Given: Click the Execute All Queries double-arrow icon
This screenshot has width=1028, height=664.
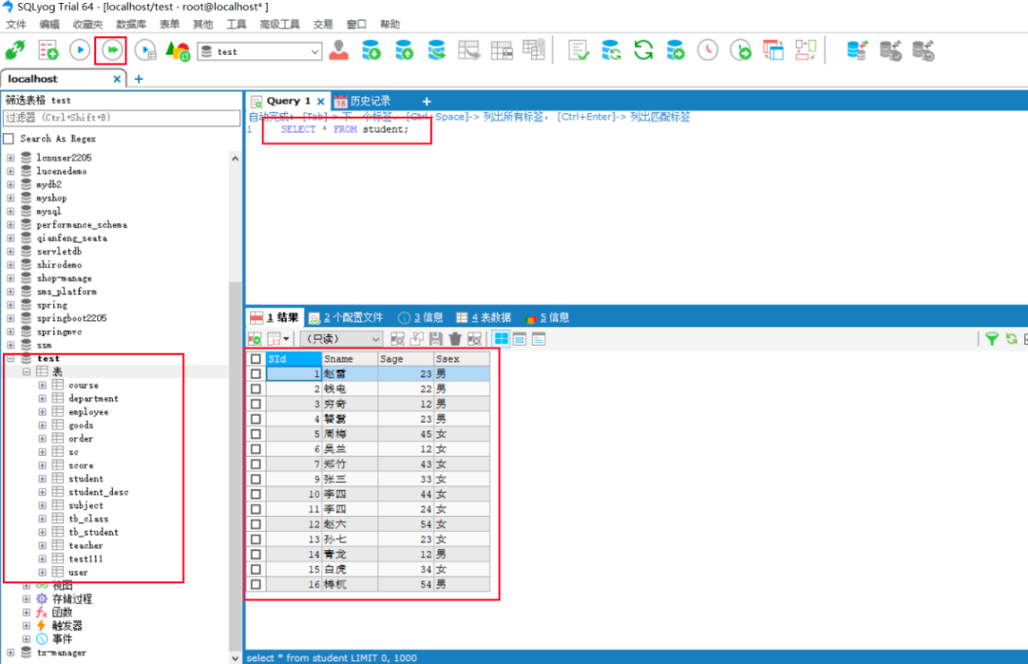Looking at the screenshot, I should click(x=111, y=49).
